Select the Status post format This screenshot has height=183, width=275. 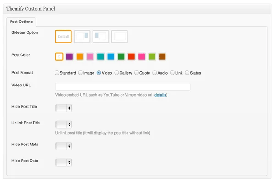[187, 73]
